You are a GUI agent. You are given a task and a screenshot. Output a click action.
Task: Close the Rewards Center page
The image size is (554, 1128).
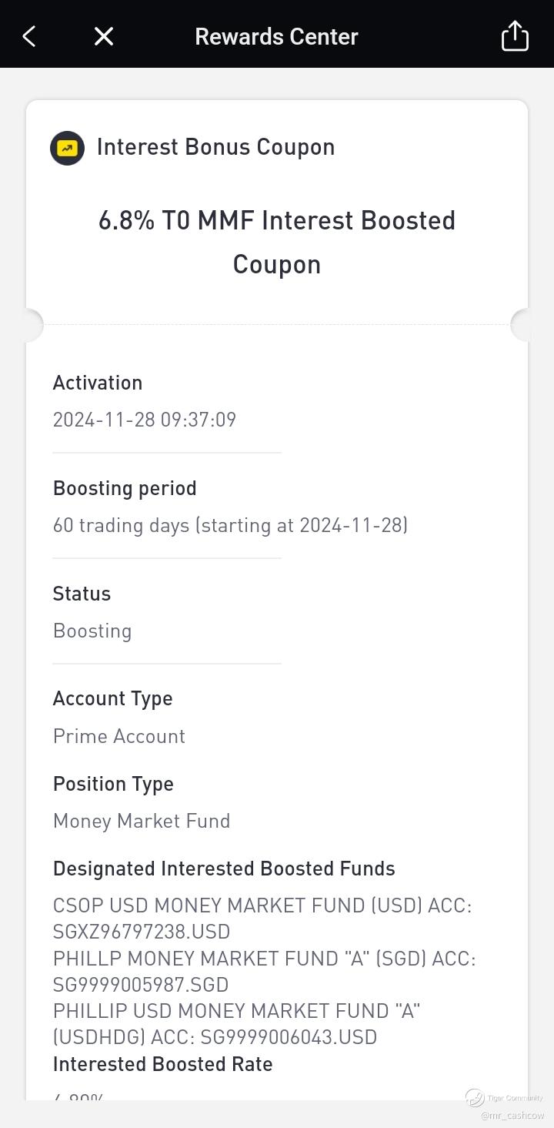104,36
